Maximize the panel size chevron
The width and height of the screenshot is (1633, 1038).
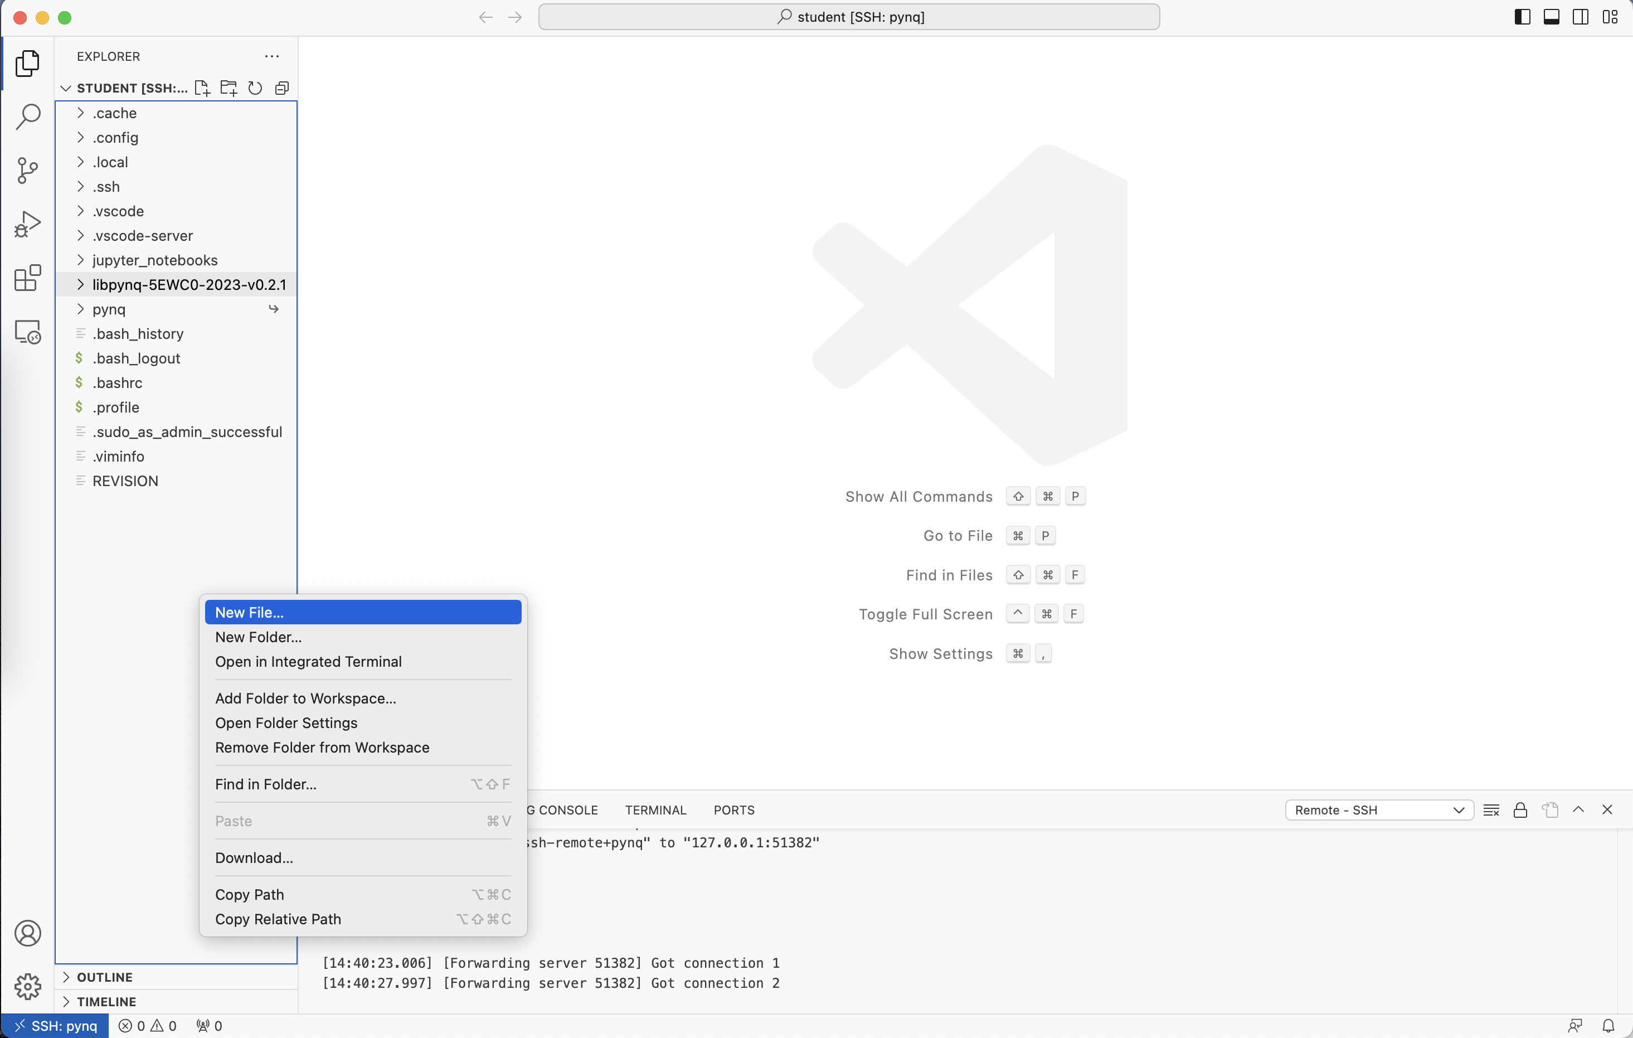[x=1579, y=809]
